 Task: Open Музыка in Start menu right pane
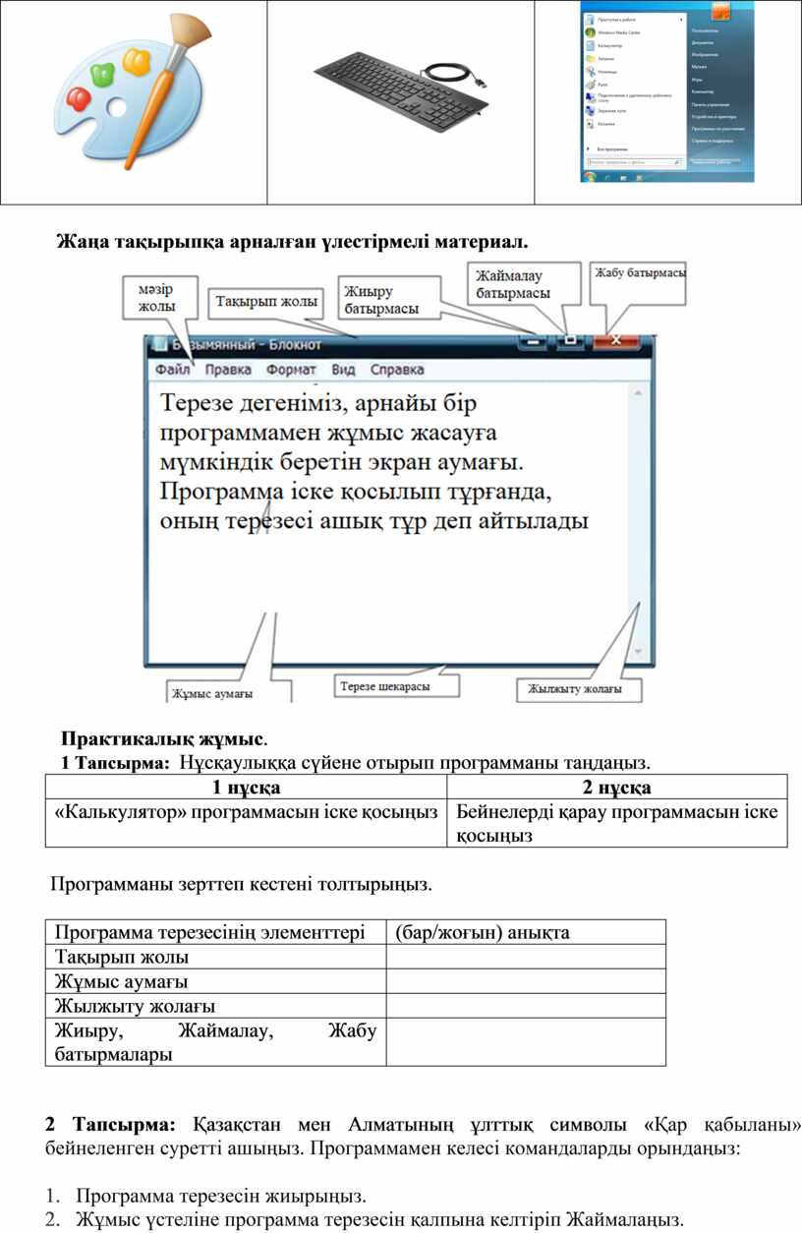click(x=700, y=67)
